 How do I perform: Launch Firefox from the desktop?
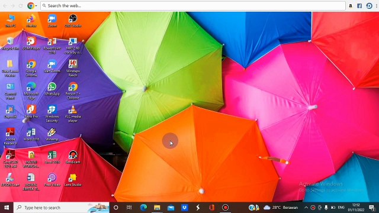tap(31, 21)
